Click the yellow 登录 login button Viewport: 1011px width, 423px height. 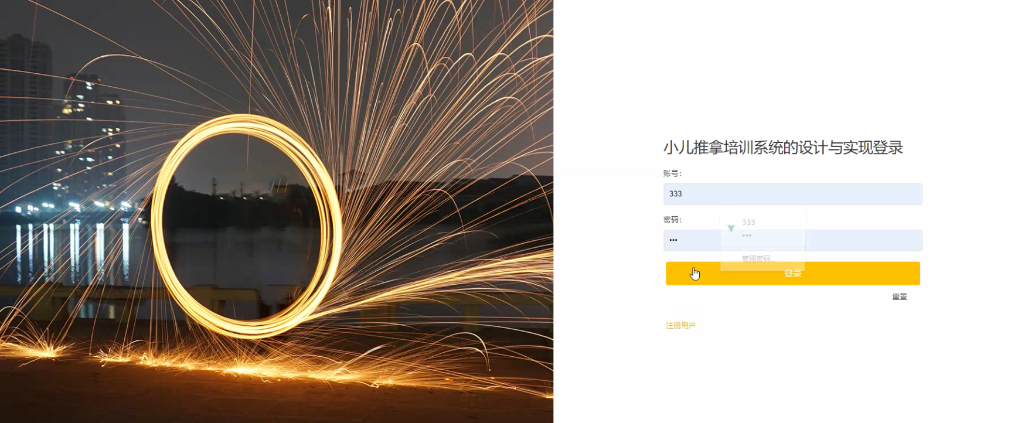[x=792, y=274]
